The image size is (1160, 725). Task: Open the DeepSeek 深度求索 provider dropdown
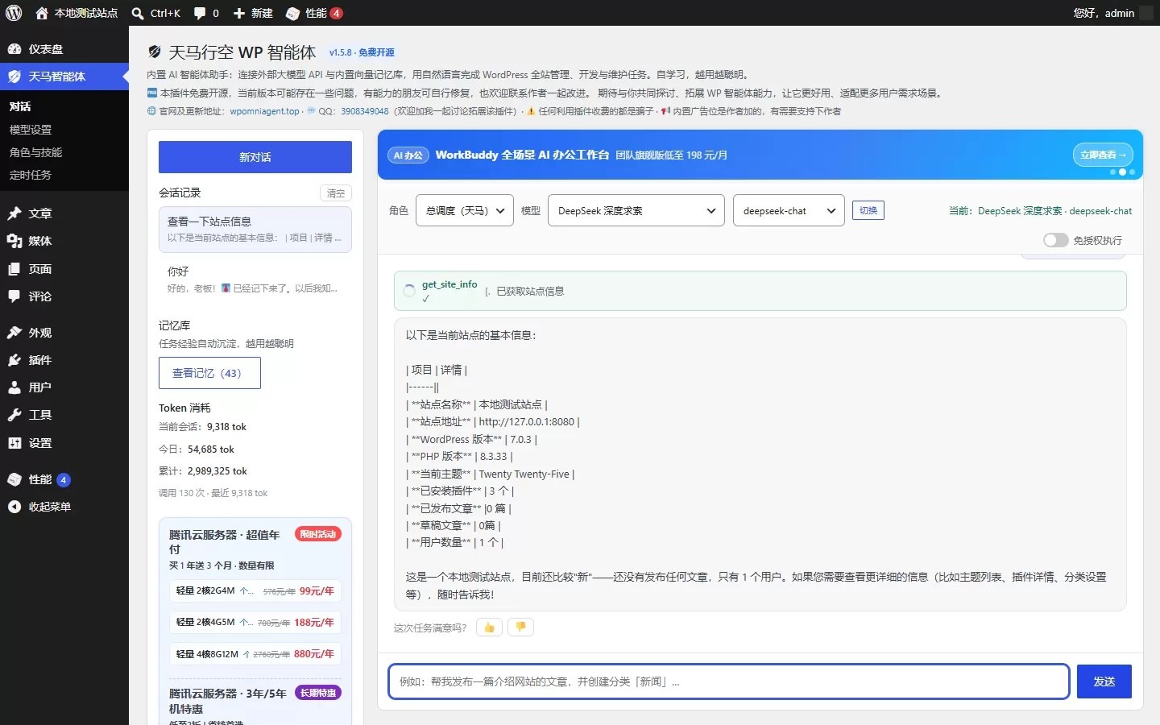(636, 210)
